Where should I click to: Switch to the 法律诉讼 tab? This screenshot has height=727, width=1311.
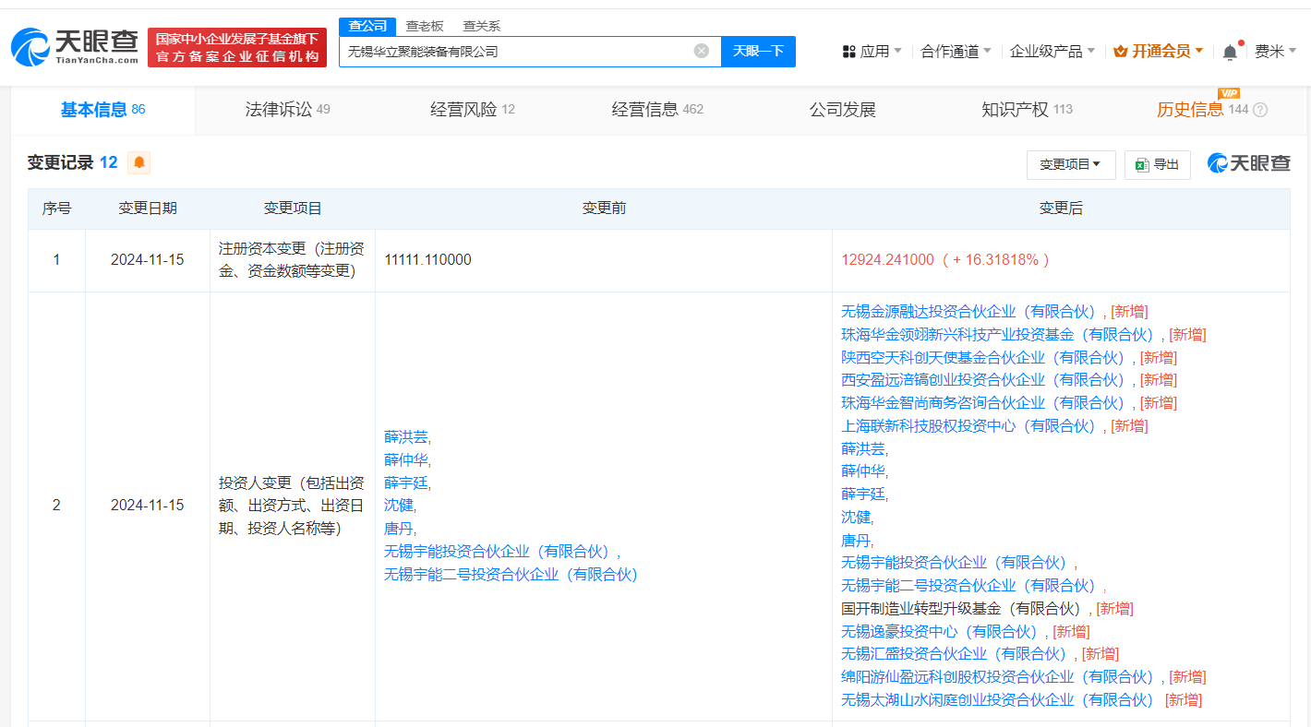[287, 110]
